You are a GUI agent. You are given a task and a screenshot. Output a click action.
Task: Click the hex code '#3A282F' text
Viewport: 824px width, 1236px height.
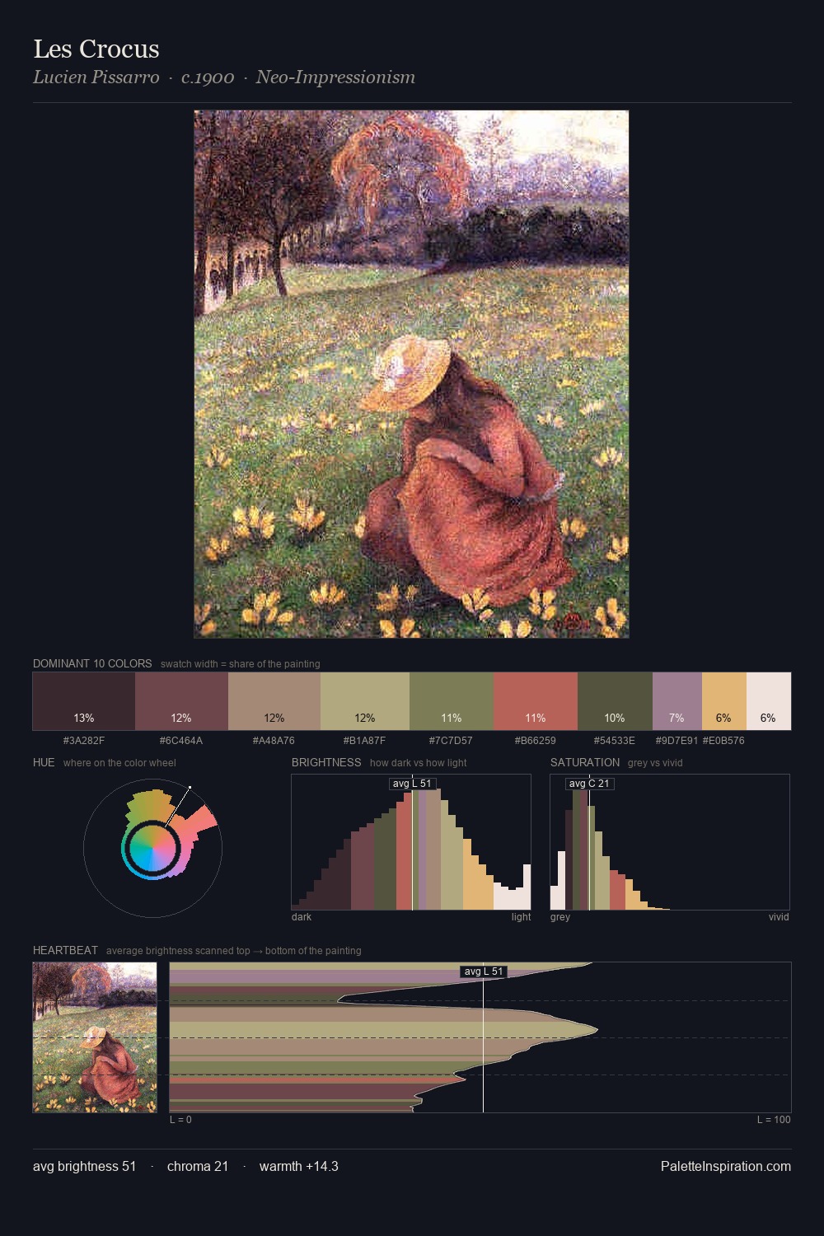[x=84, y=740]
